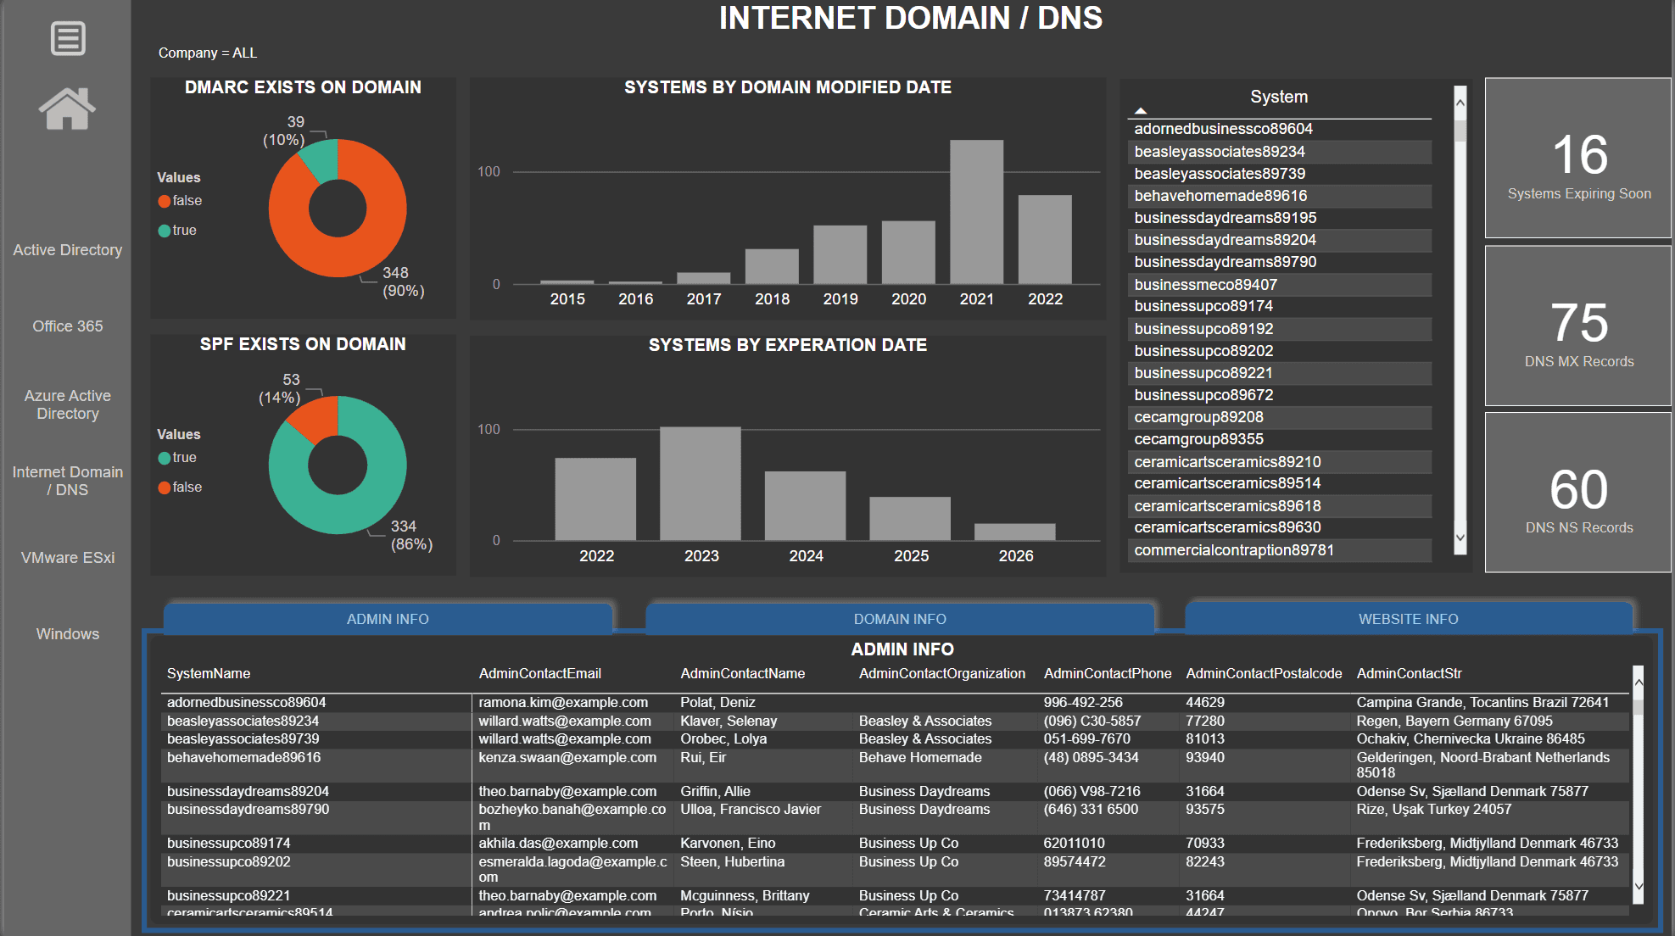Select false legend in DMARC chart
The width and height of the screenshot is (1675, 936).
180,201
